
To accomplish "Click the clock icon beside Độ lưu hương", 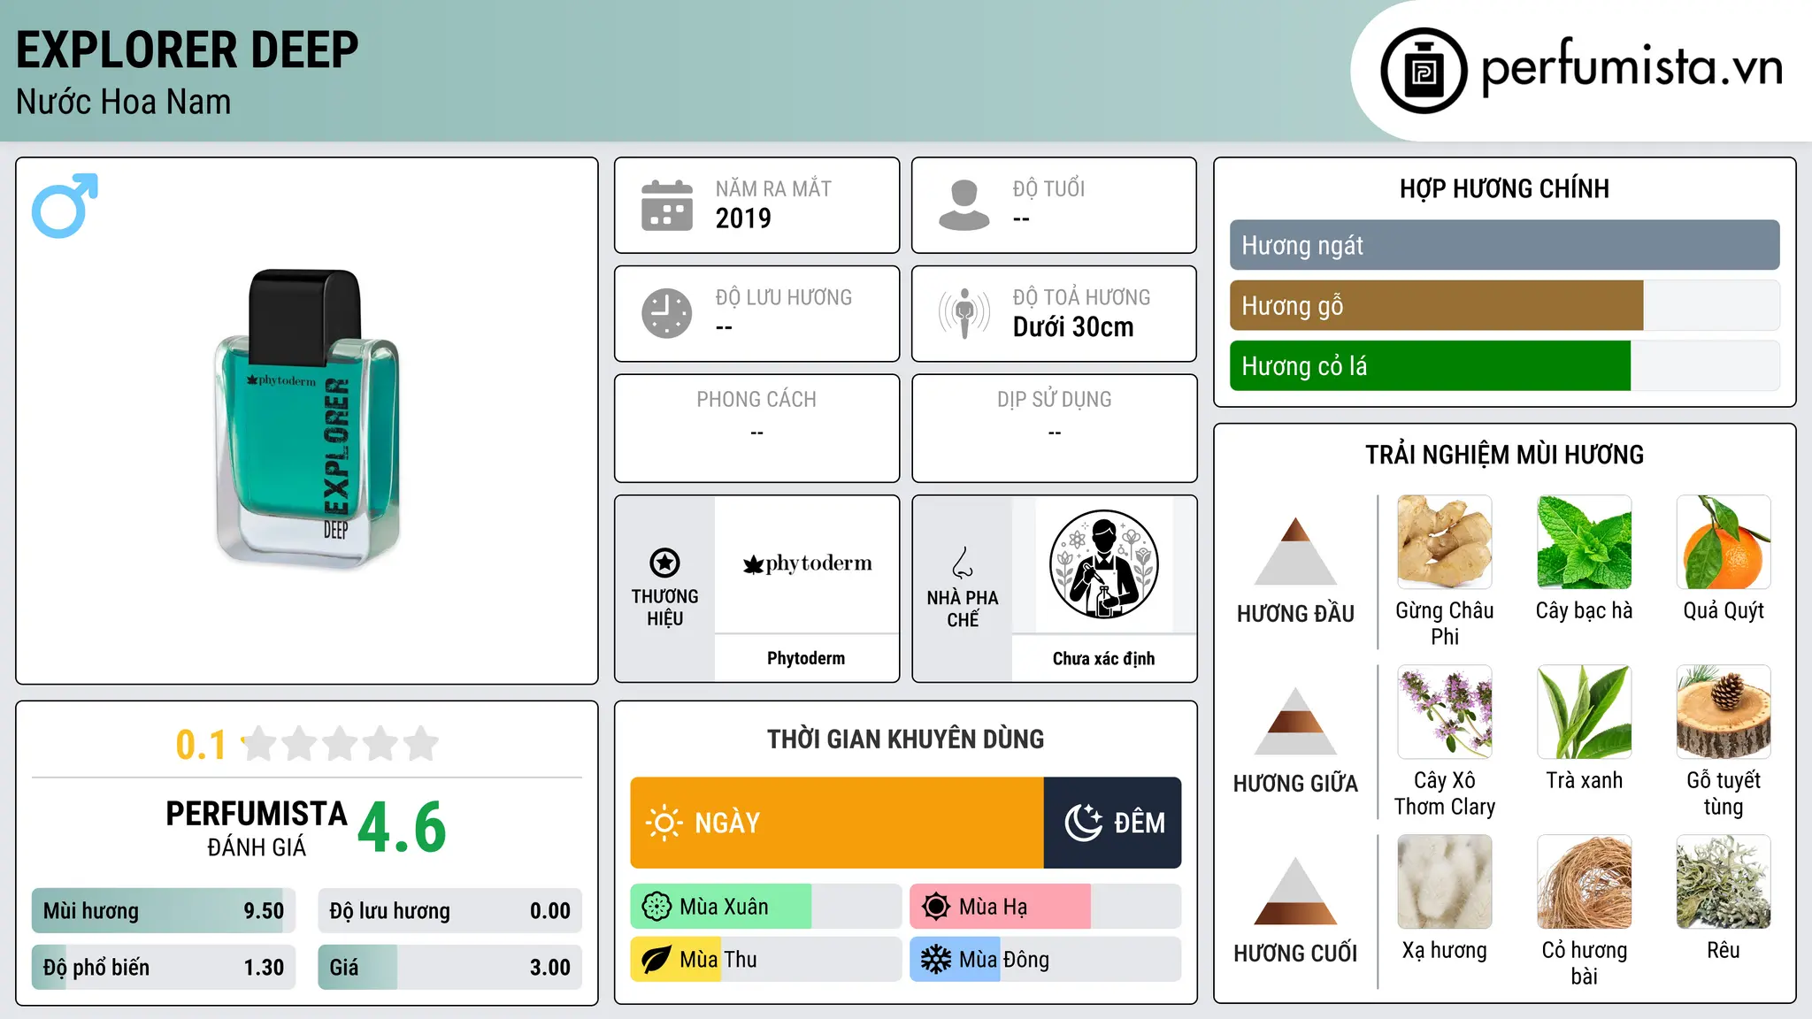I will point(667,313).
